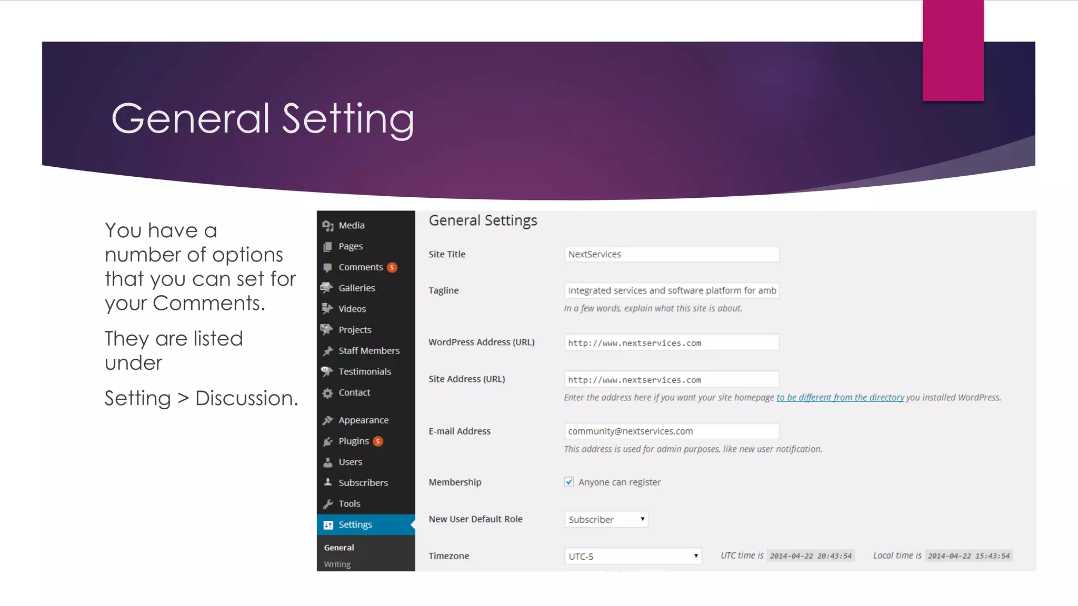Click the Site Address URL field
Image resolution: width=1078 pixels, height=606 pixels.
click(x=672, y=379)
